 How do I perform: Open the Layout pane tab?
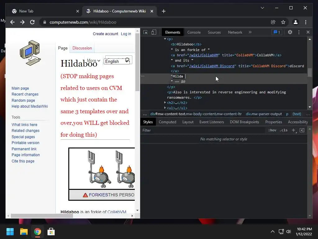tap(188, 122)
